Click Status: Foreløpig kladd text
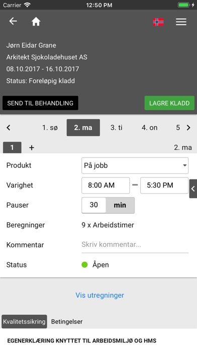The width and height of the screenshot is (197, 349). (x=41, y=81)
